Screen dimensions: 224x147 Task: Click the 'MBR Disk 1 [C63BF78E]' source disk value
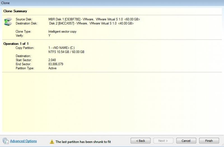tap(94, 19)
